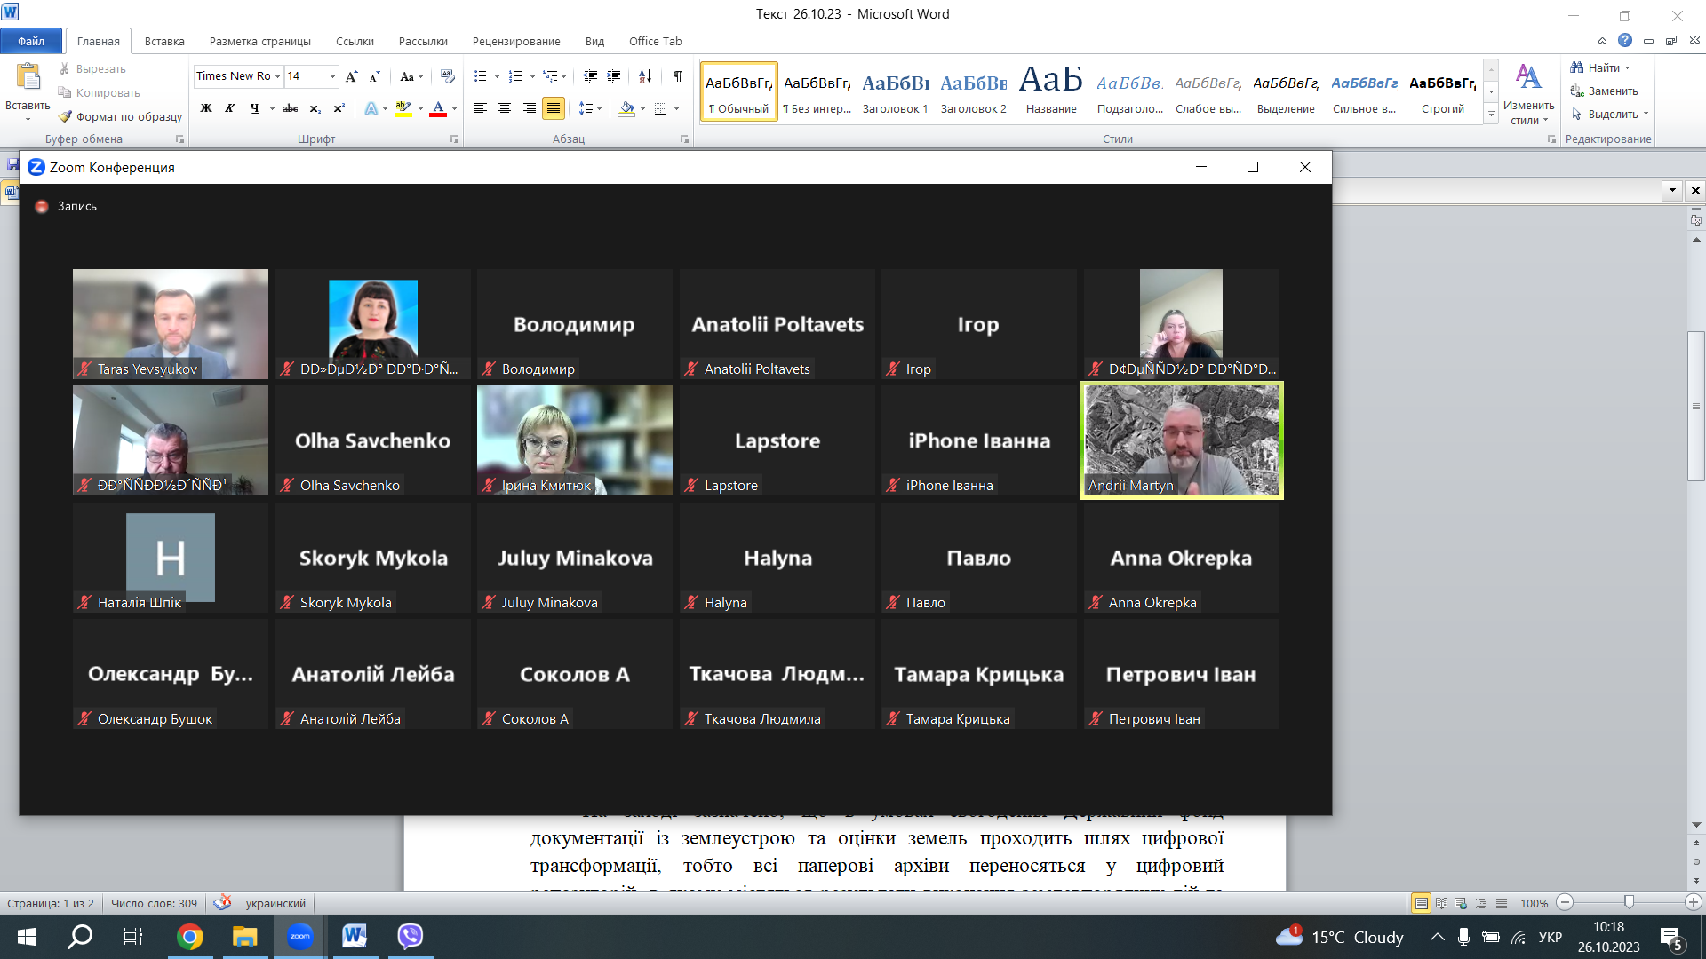
Task: Click the Sort (А-Я) icon
Action: coord(645,76)
